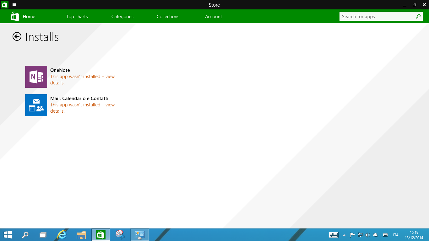Click the green search magnifier icon
The width and height of the screenshot is (429, 241).
click(x=418, y=16)
